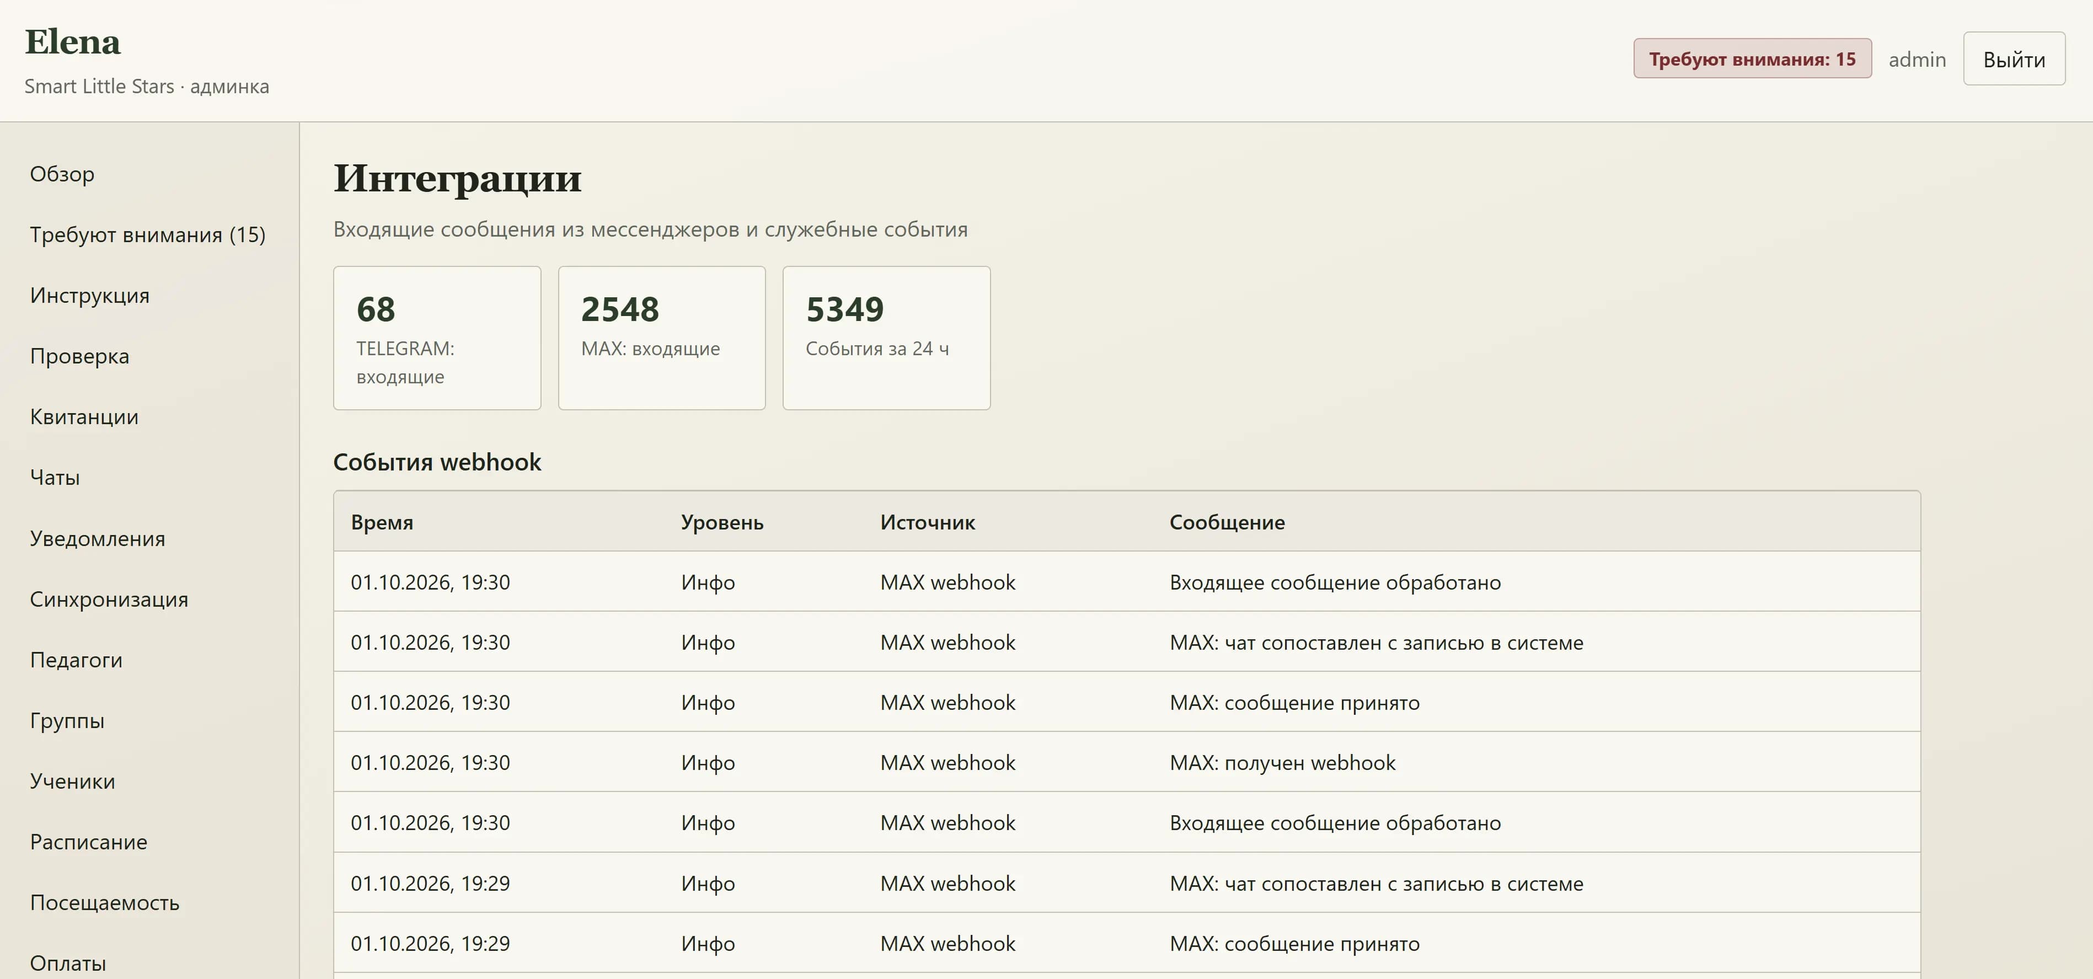The height and width of the screenshot is (979, 2093).
Task: Click the Интеграции page heading
Action: [457, 178]
